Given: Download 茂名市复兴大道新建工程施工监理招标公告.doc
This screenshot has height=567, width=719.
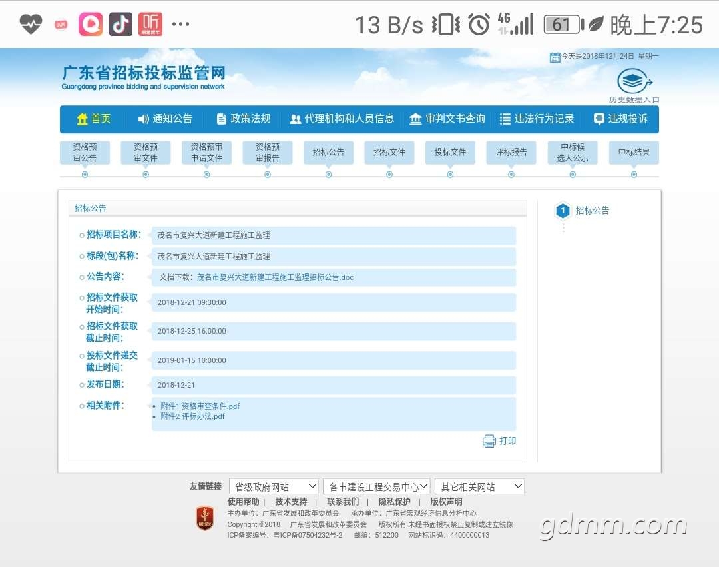Looking at the screenshot, I should tap(275, 277).
